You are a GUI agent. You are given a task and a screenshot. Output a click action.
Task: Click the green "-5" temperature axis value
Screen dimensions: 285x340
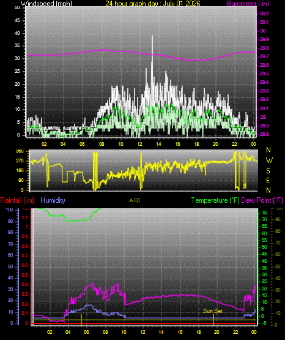(x=264, y=323)
